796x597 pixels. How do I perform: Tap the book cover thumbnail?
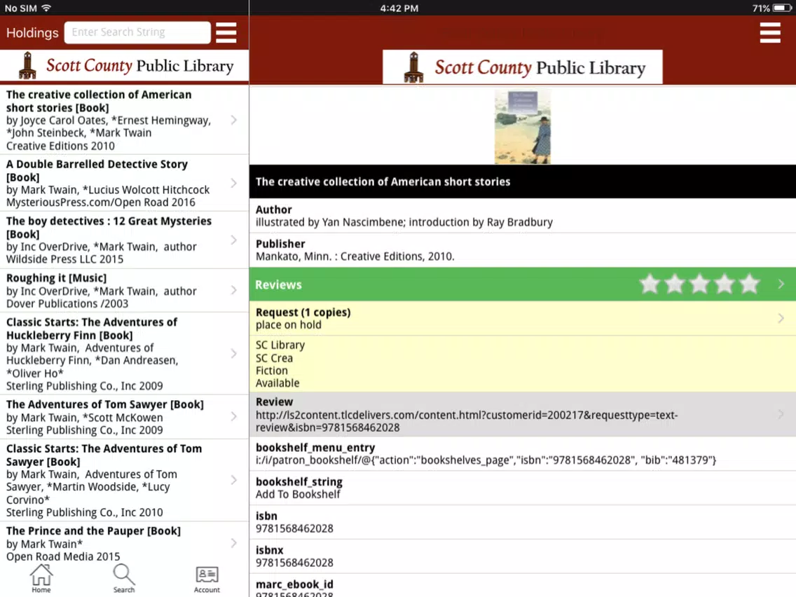click(523, 126)
